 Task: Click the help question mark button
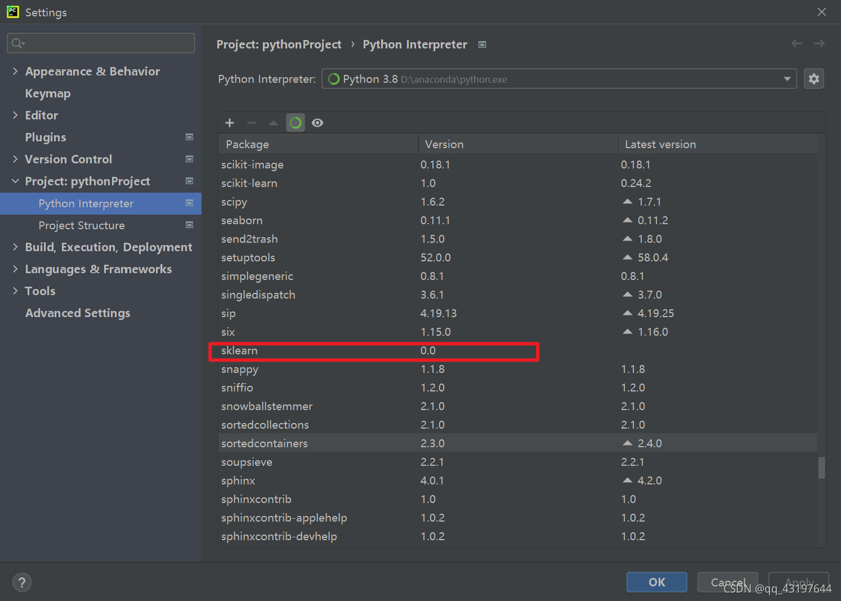click(x=22, y=582)
